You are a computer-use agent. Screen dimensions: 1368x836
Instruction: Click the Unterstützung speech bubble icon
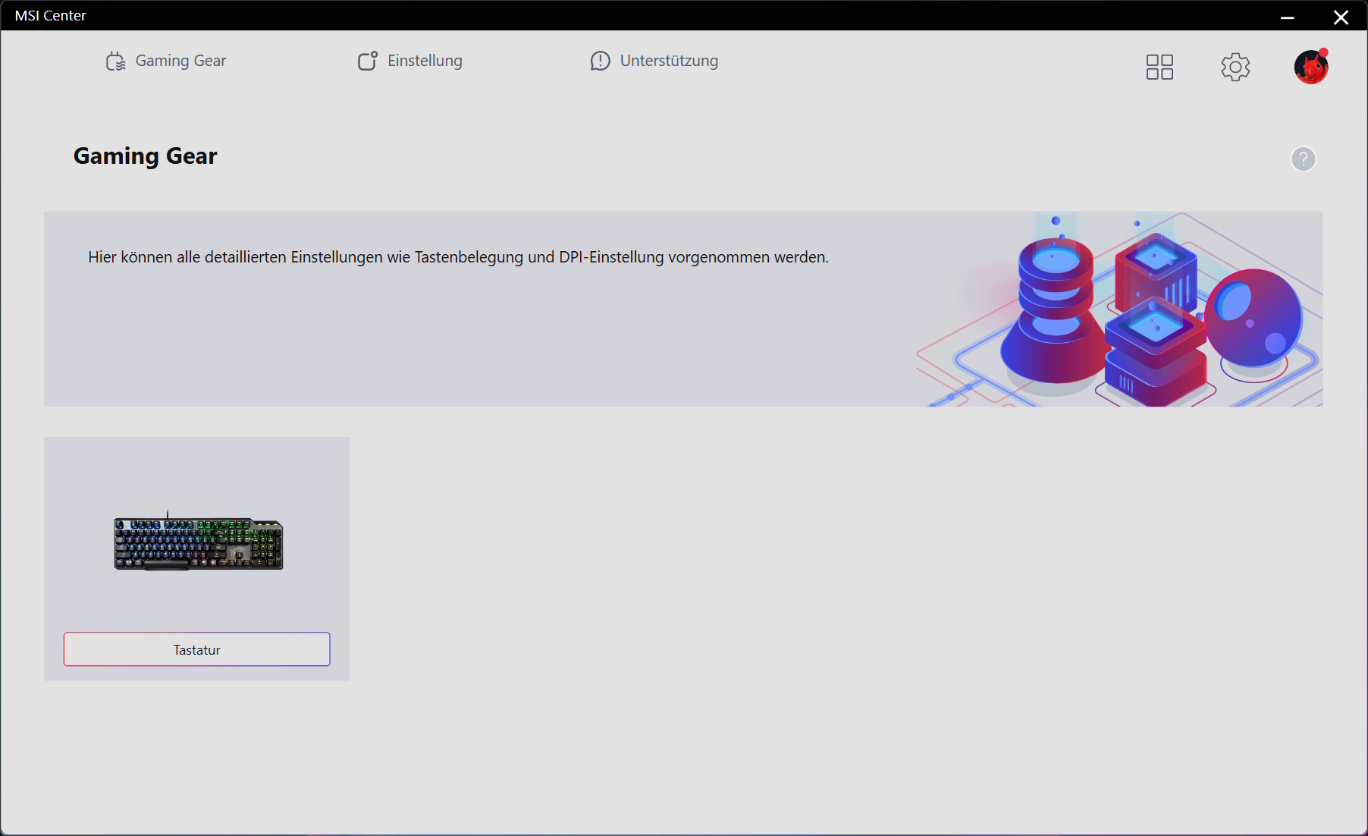[x=600, y=61]
